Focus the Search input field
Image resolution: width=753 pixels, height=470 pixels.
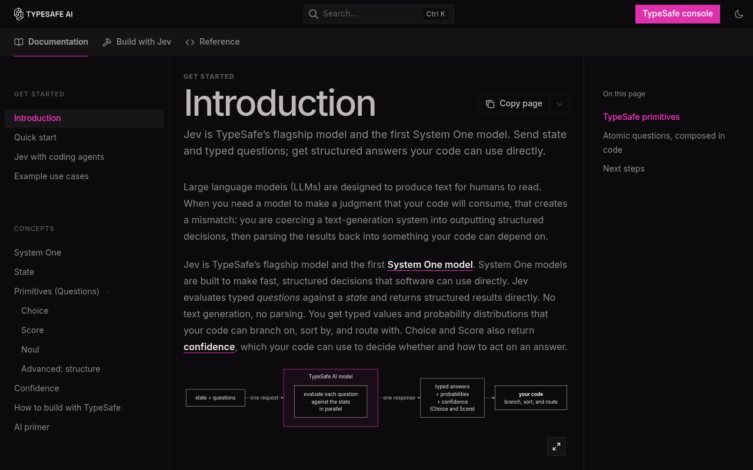pos(378,14)
